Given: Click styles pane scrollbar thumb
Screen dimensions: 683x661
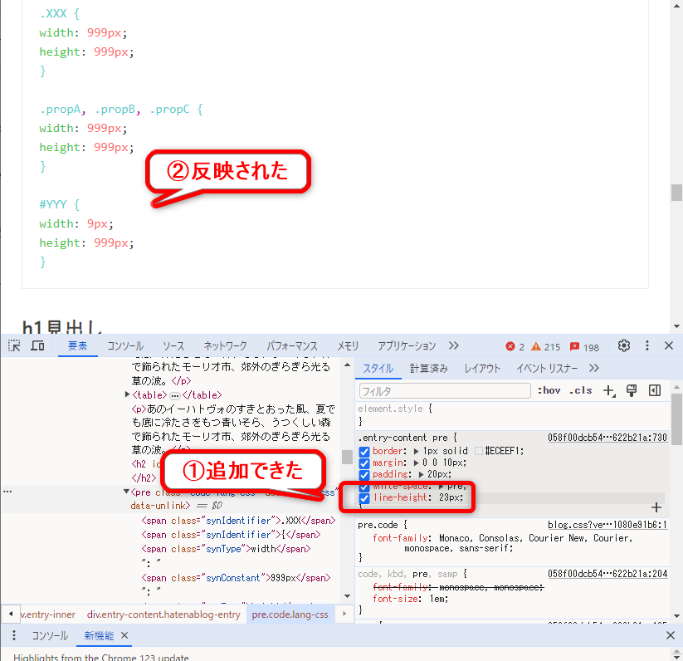Looking at the screenshot, I should tap(676, 419).
